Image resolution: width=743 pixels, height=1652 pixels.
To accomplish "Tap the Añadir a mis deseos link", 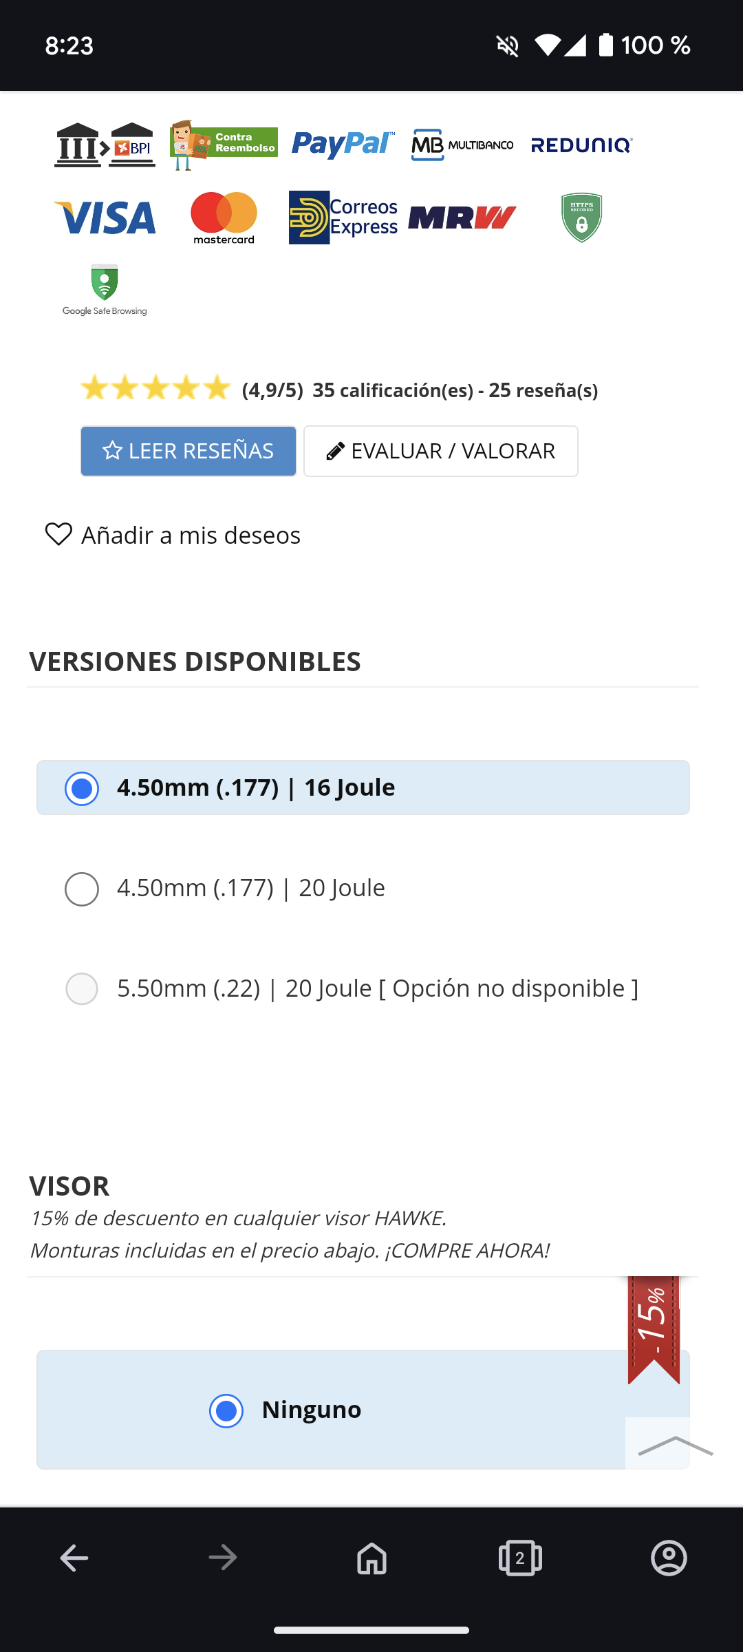I will pos(191,535).
